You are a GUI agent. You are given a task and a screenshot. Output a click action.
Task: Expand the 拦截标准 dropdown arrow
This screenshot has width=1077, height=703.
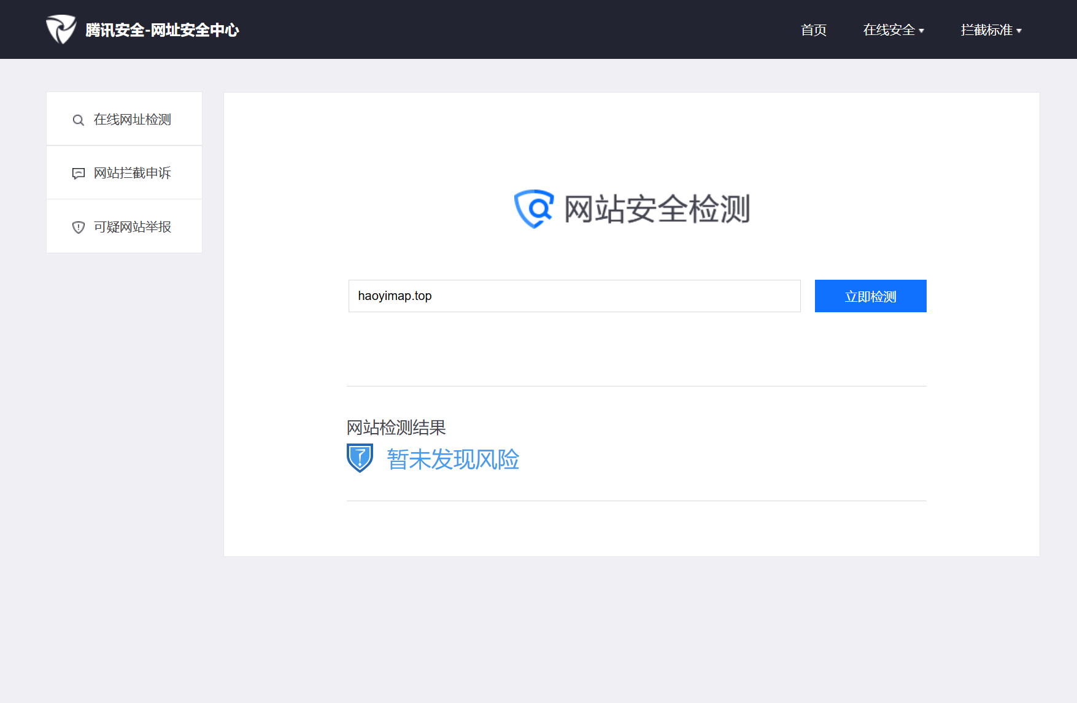click(1019, 31)
